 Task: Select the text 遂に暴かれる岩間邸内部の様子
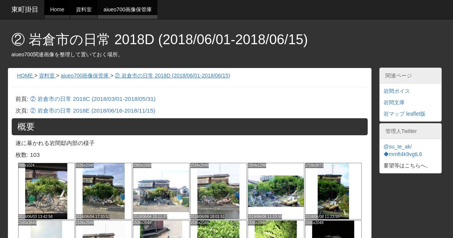55,143
